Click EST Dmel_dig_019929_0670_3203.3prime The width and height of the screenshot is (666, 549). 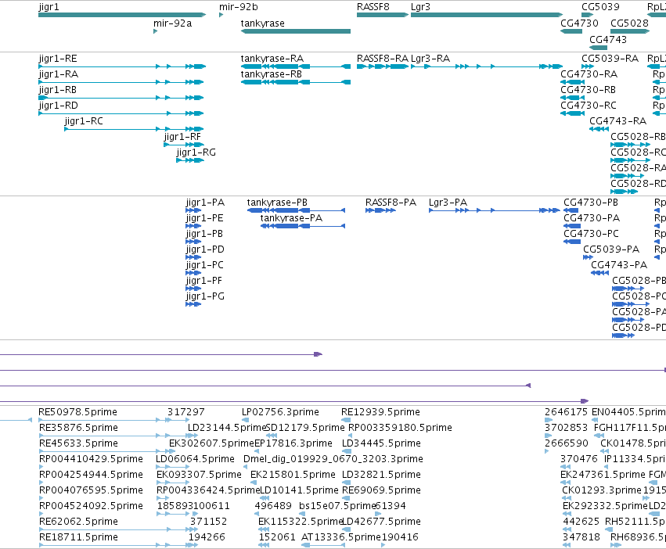click(333, 459)
